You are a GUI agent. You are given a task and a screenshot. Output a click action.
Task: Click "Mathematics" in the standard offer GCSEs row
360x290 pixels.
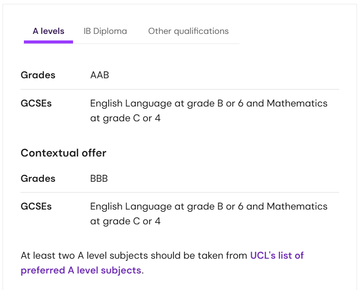297,103
